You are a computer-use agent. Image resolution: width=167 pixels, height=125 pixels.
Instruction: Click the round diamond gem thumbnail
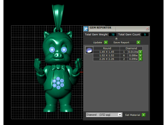(89, 50)
